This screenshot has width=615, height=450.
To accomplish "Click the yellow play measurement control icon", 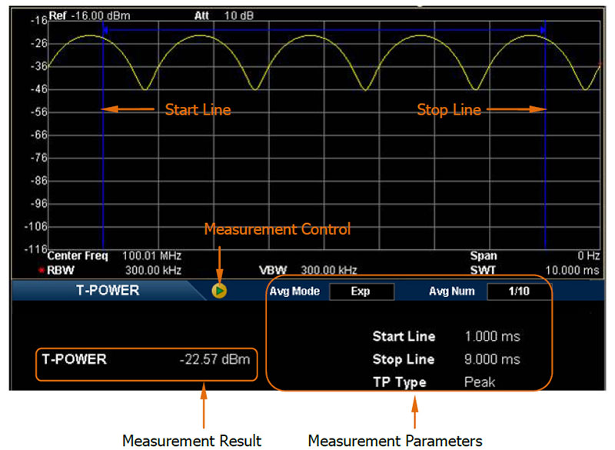I will 219,291.
